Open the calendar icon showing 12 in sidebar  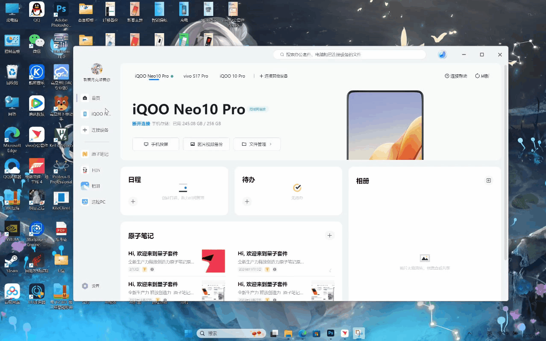85,170
